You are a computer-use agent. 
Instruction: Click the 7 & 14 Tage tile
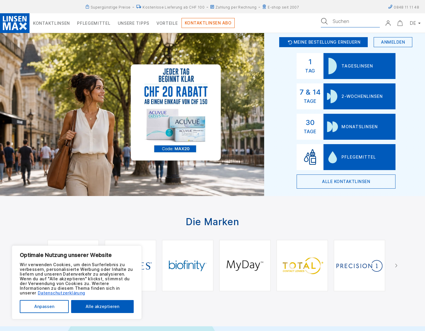pyautogui.click(x=310, y=96)
